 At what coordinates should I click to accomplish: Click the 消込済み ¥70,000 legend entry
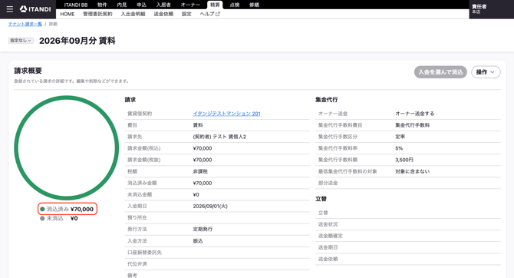(67, 209)
